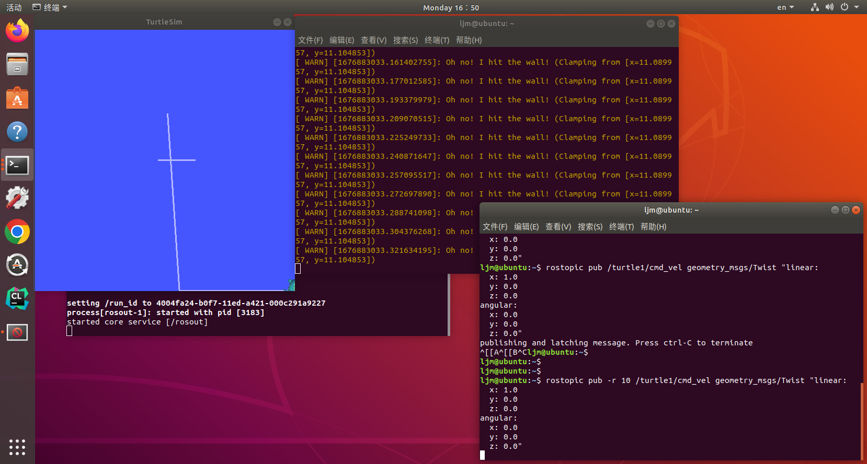Open 查看(V) menu in back terminal
Screen dimensions: 867x464
click(x=374, y=40)
